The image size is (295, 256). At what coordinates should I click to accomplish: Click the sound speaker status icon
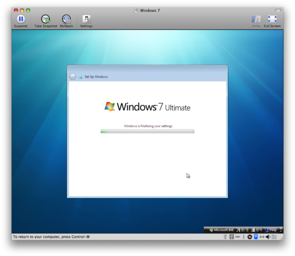(268, 237)
